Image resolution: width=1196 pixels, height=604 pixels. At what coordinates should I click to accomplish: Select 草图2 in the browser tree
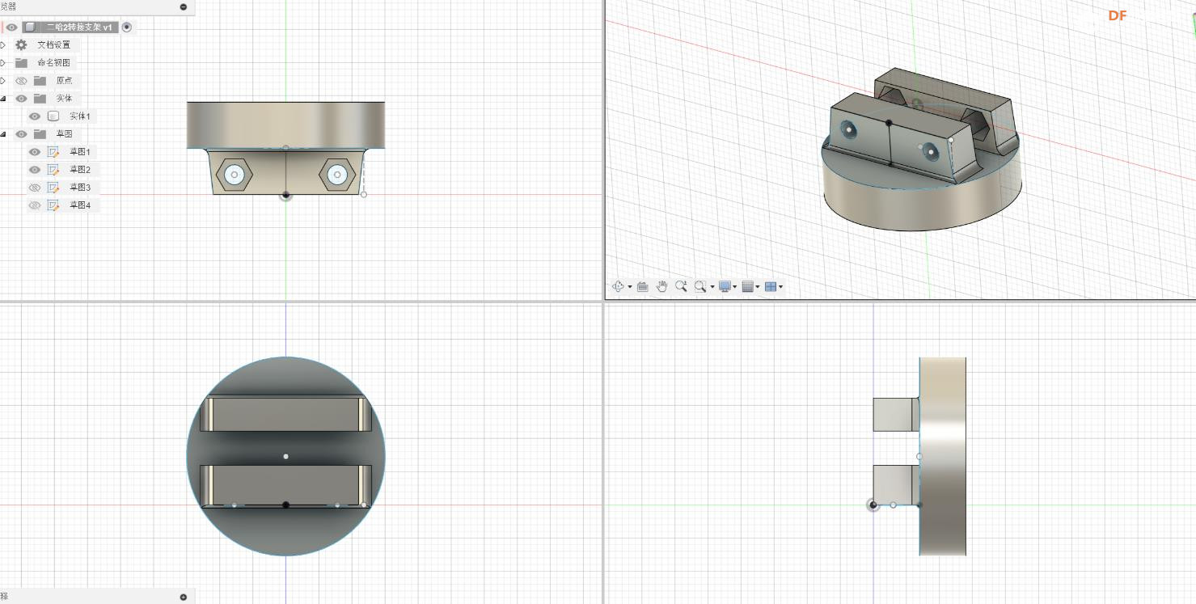[x=79, y=170]
